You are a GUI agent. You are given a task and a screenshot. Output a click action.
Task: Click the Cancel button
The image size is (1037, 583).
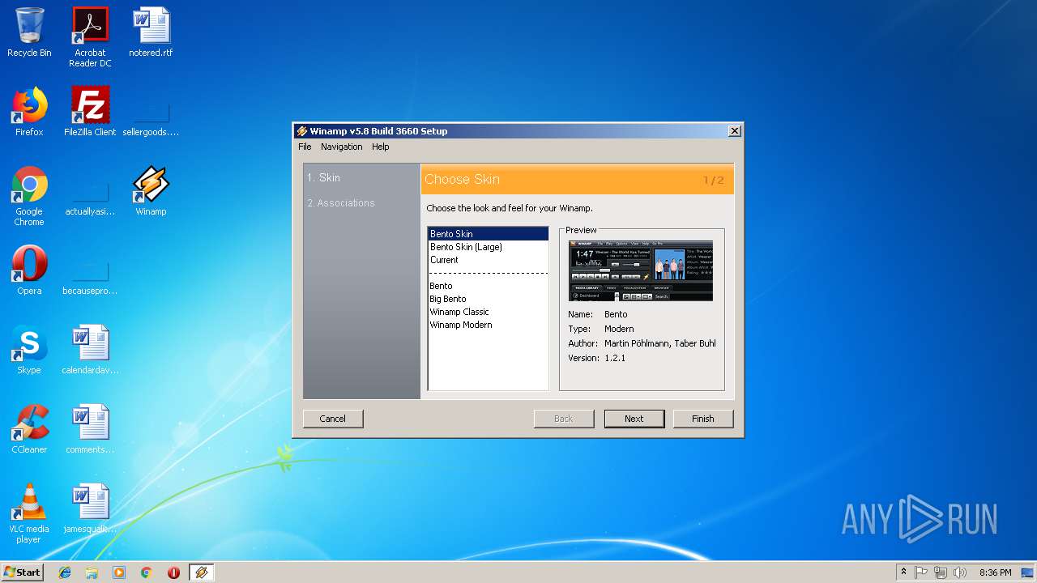tap(333, 419)
